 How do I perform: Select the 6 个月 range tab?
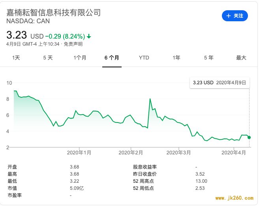point(112,58)
